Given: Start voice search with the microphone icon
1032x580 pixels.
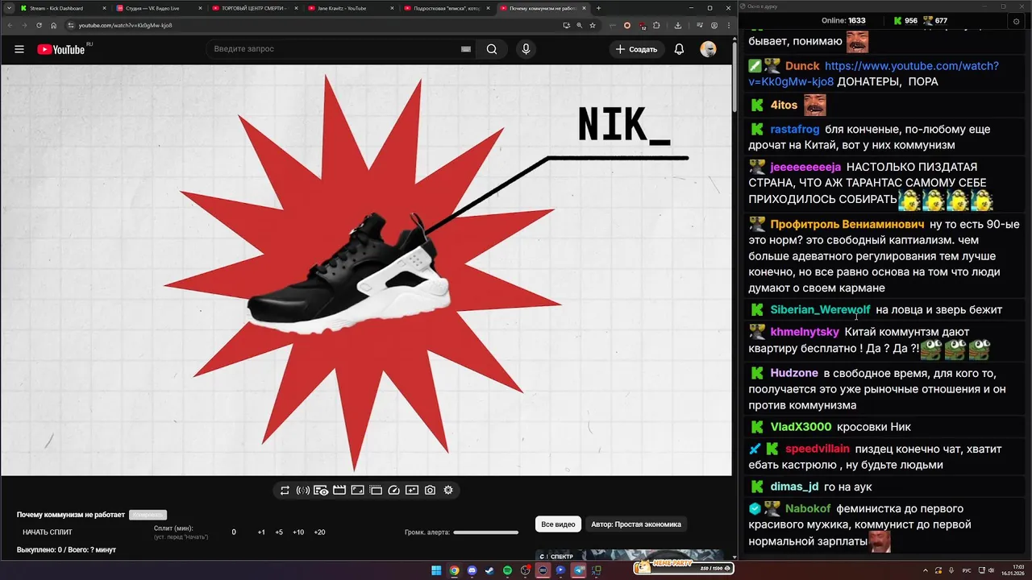Looking at the screenshot, I should point(526,49).
